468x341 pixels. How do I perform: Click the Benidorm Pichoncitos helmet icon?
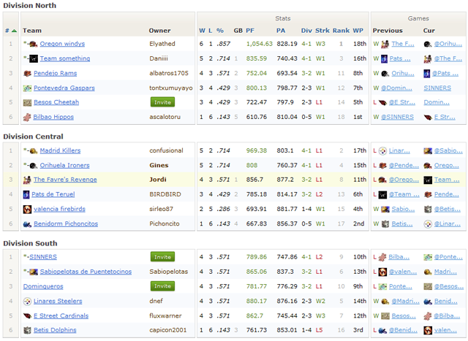27,223
